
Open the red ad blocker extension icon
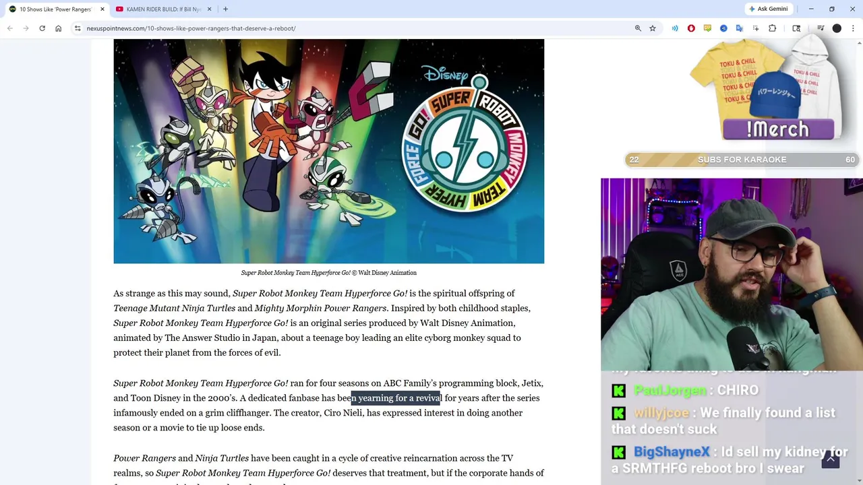691,28
